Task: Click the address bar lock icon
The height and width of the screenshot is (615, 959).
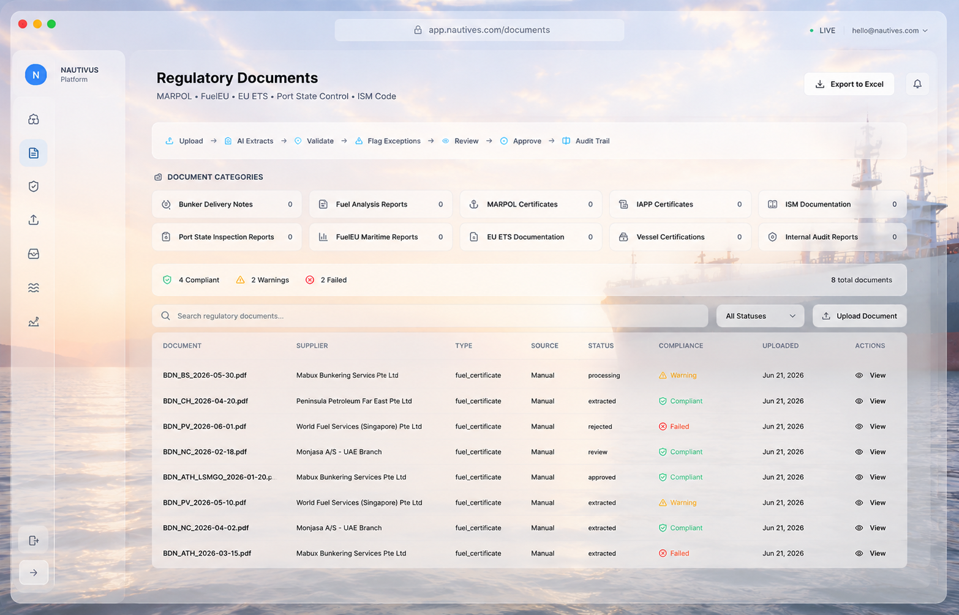Action: point(418,30)
